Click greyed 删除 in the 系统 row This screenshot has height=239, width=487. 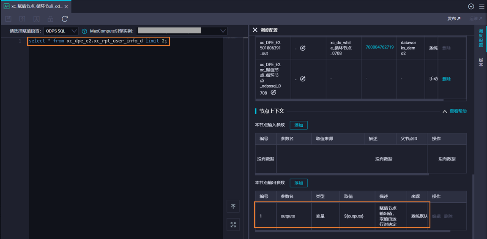point(446,48)
